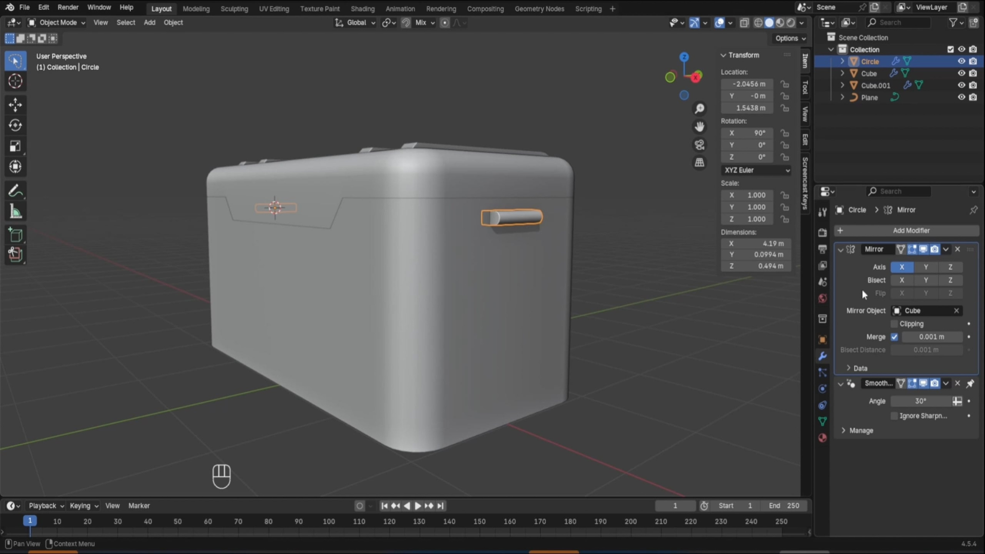Enable the Clipping checkbox

click(894, 324)
